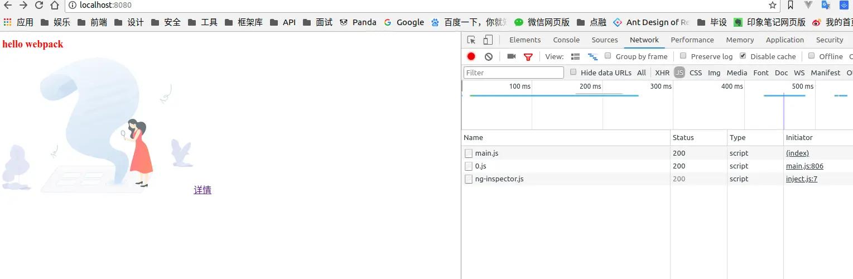Viewport: 853px width, 279px height.
Task: Open the 前端 bookmarks folder
Action: (93, 22)
